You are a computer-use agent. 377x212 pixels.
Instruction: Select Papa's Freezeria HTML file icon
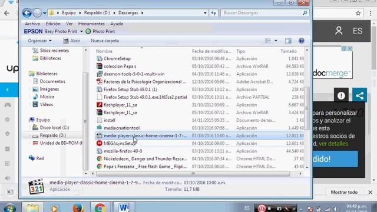coord(100,166)
